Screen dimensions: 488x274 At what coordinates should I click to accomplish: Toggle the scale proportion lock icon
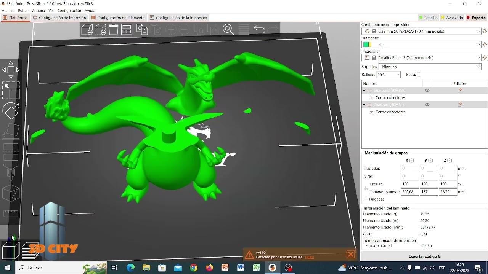pyautogui.click(x=366, y=188)
